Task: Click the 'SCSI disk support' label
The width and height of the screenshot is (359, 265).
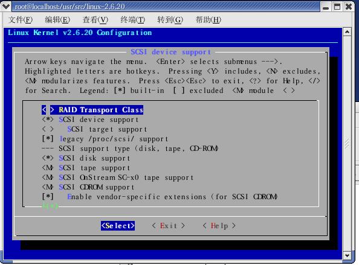Action: click(94, 158)
